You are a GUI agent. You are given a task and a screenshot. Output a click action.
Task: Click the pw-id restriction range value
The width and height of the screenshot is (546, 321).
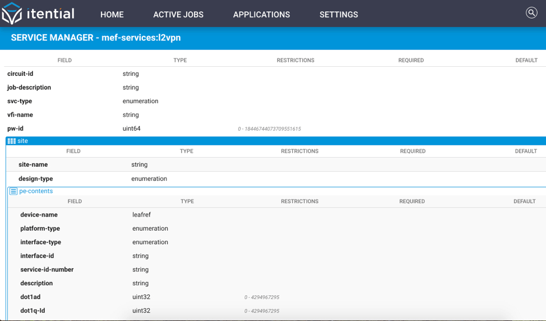[270, 129]
